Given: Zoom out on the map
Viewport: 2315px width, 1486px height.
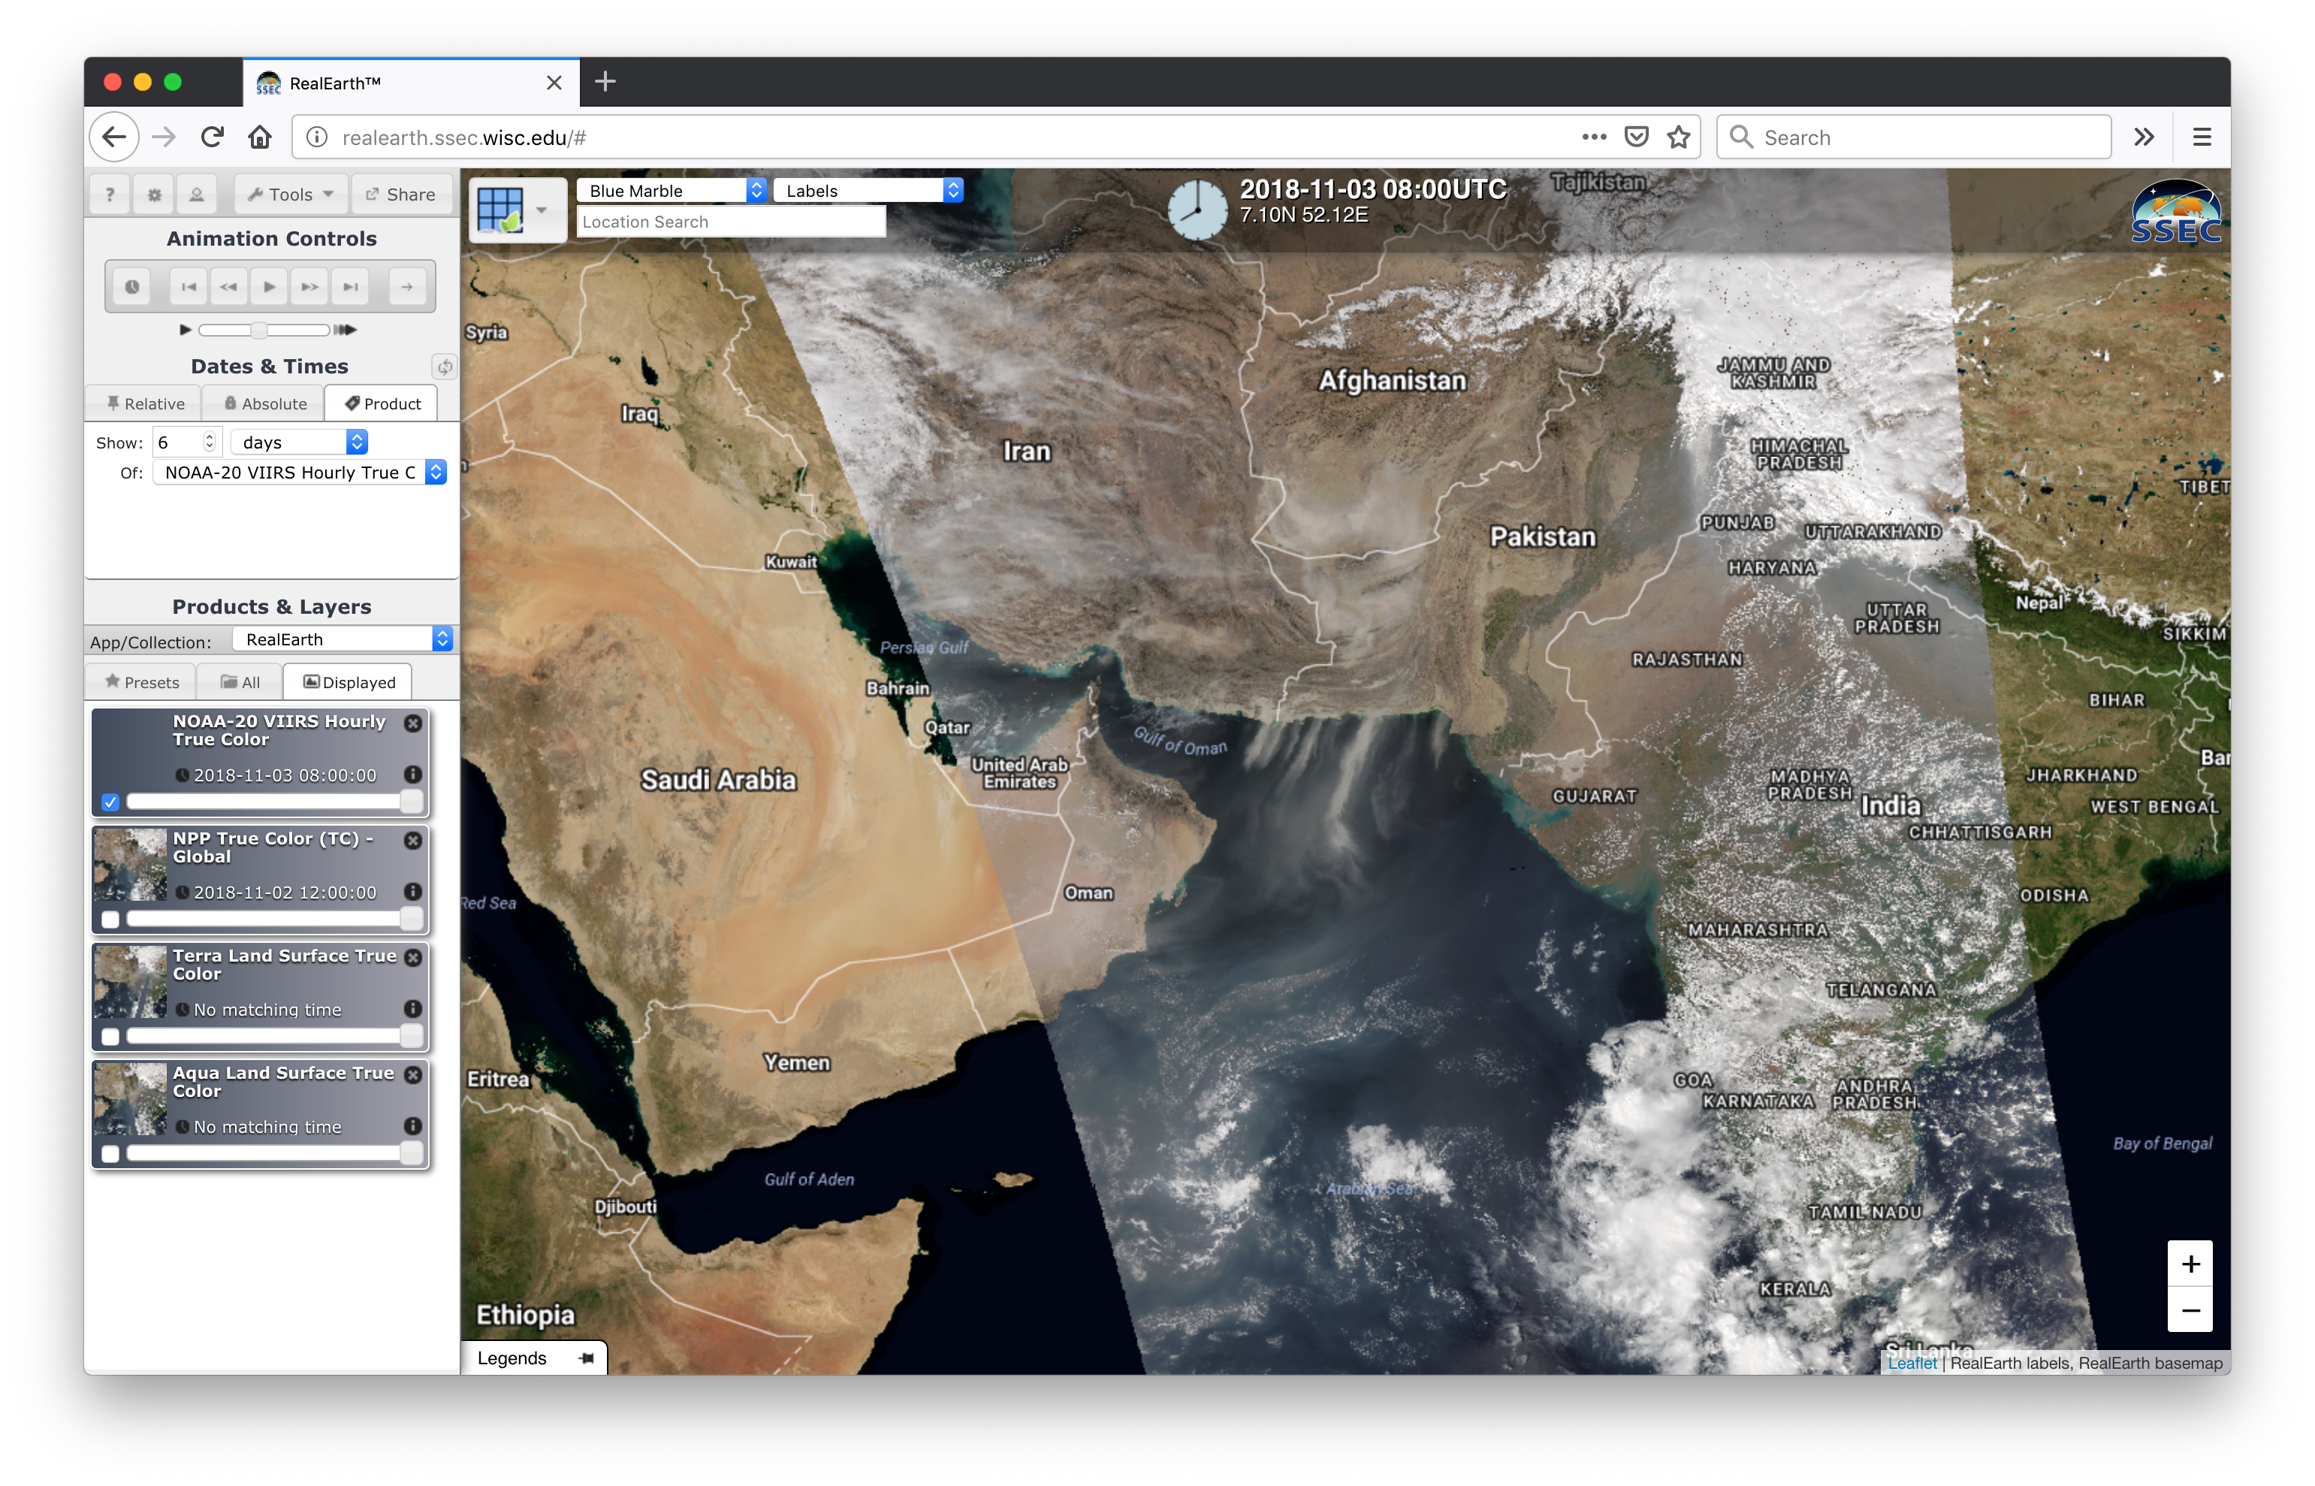Looking at the screenshot, I should [2190, 1310].
